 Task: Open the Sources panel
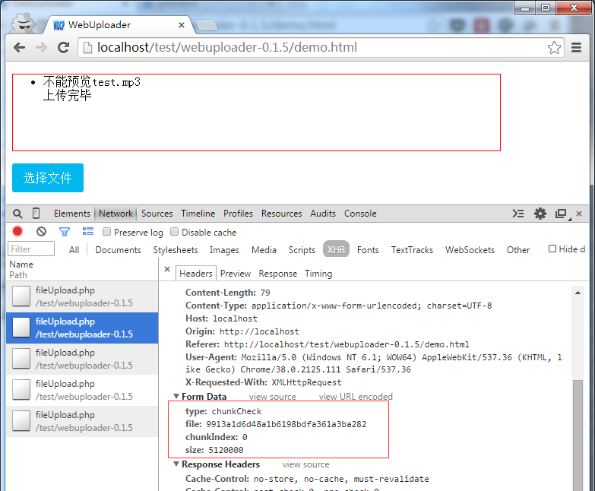(x=157, y=214)
